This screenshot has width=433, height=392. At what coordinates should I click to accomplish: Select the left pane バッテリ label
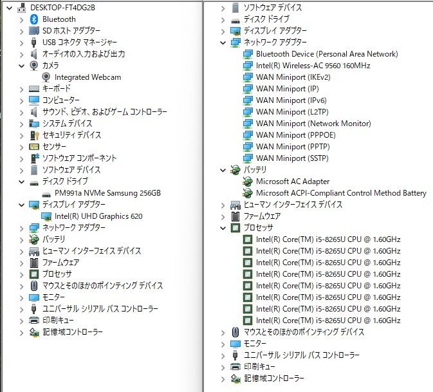click(x=53, y=239)
